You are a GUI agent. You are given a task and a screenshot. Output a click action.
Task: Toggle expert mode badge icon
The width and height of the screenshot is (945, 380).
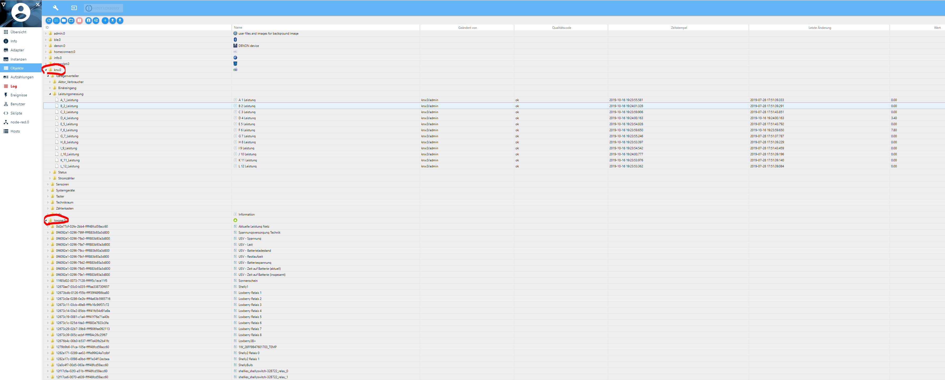tap(88, 20)
